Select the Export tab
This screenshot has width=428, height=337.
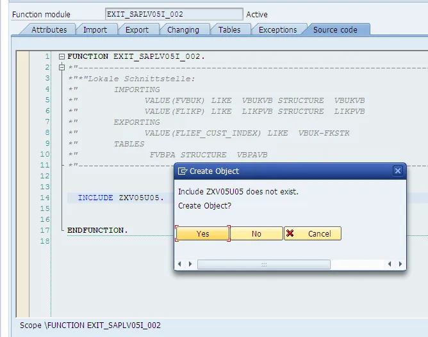[x=137, y=29]
